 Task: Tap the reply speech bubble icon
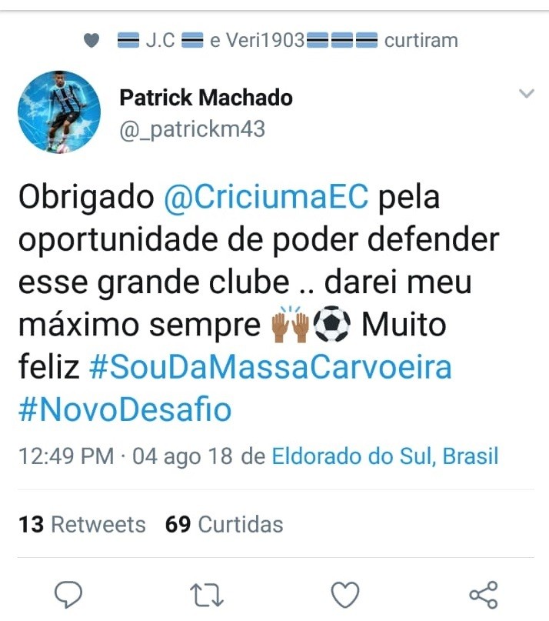coord(68,594)
